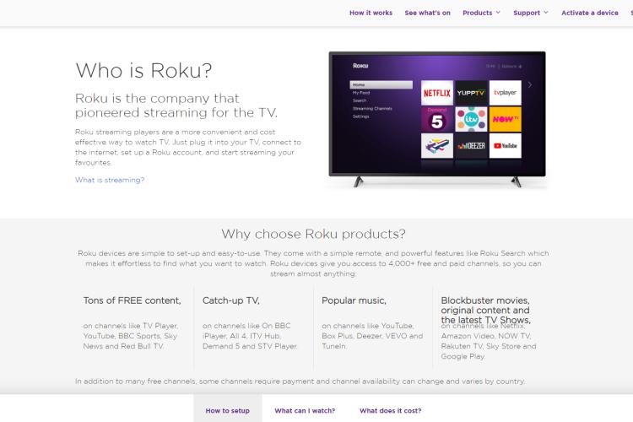
Task: Switch to the How to setup tab
Action: (228, 410)
